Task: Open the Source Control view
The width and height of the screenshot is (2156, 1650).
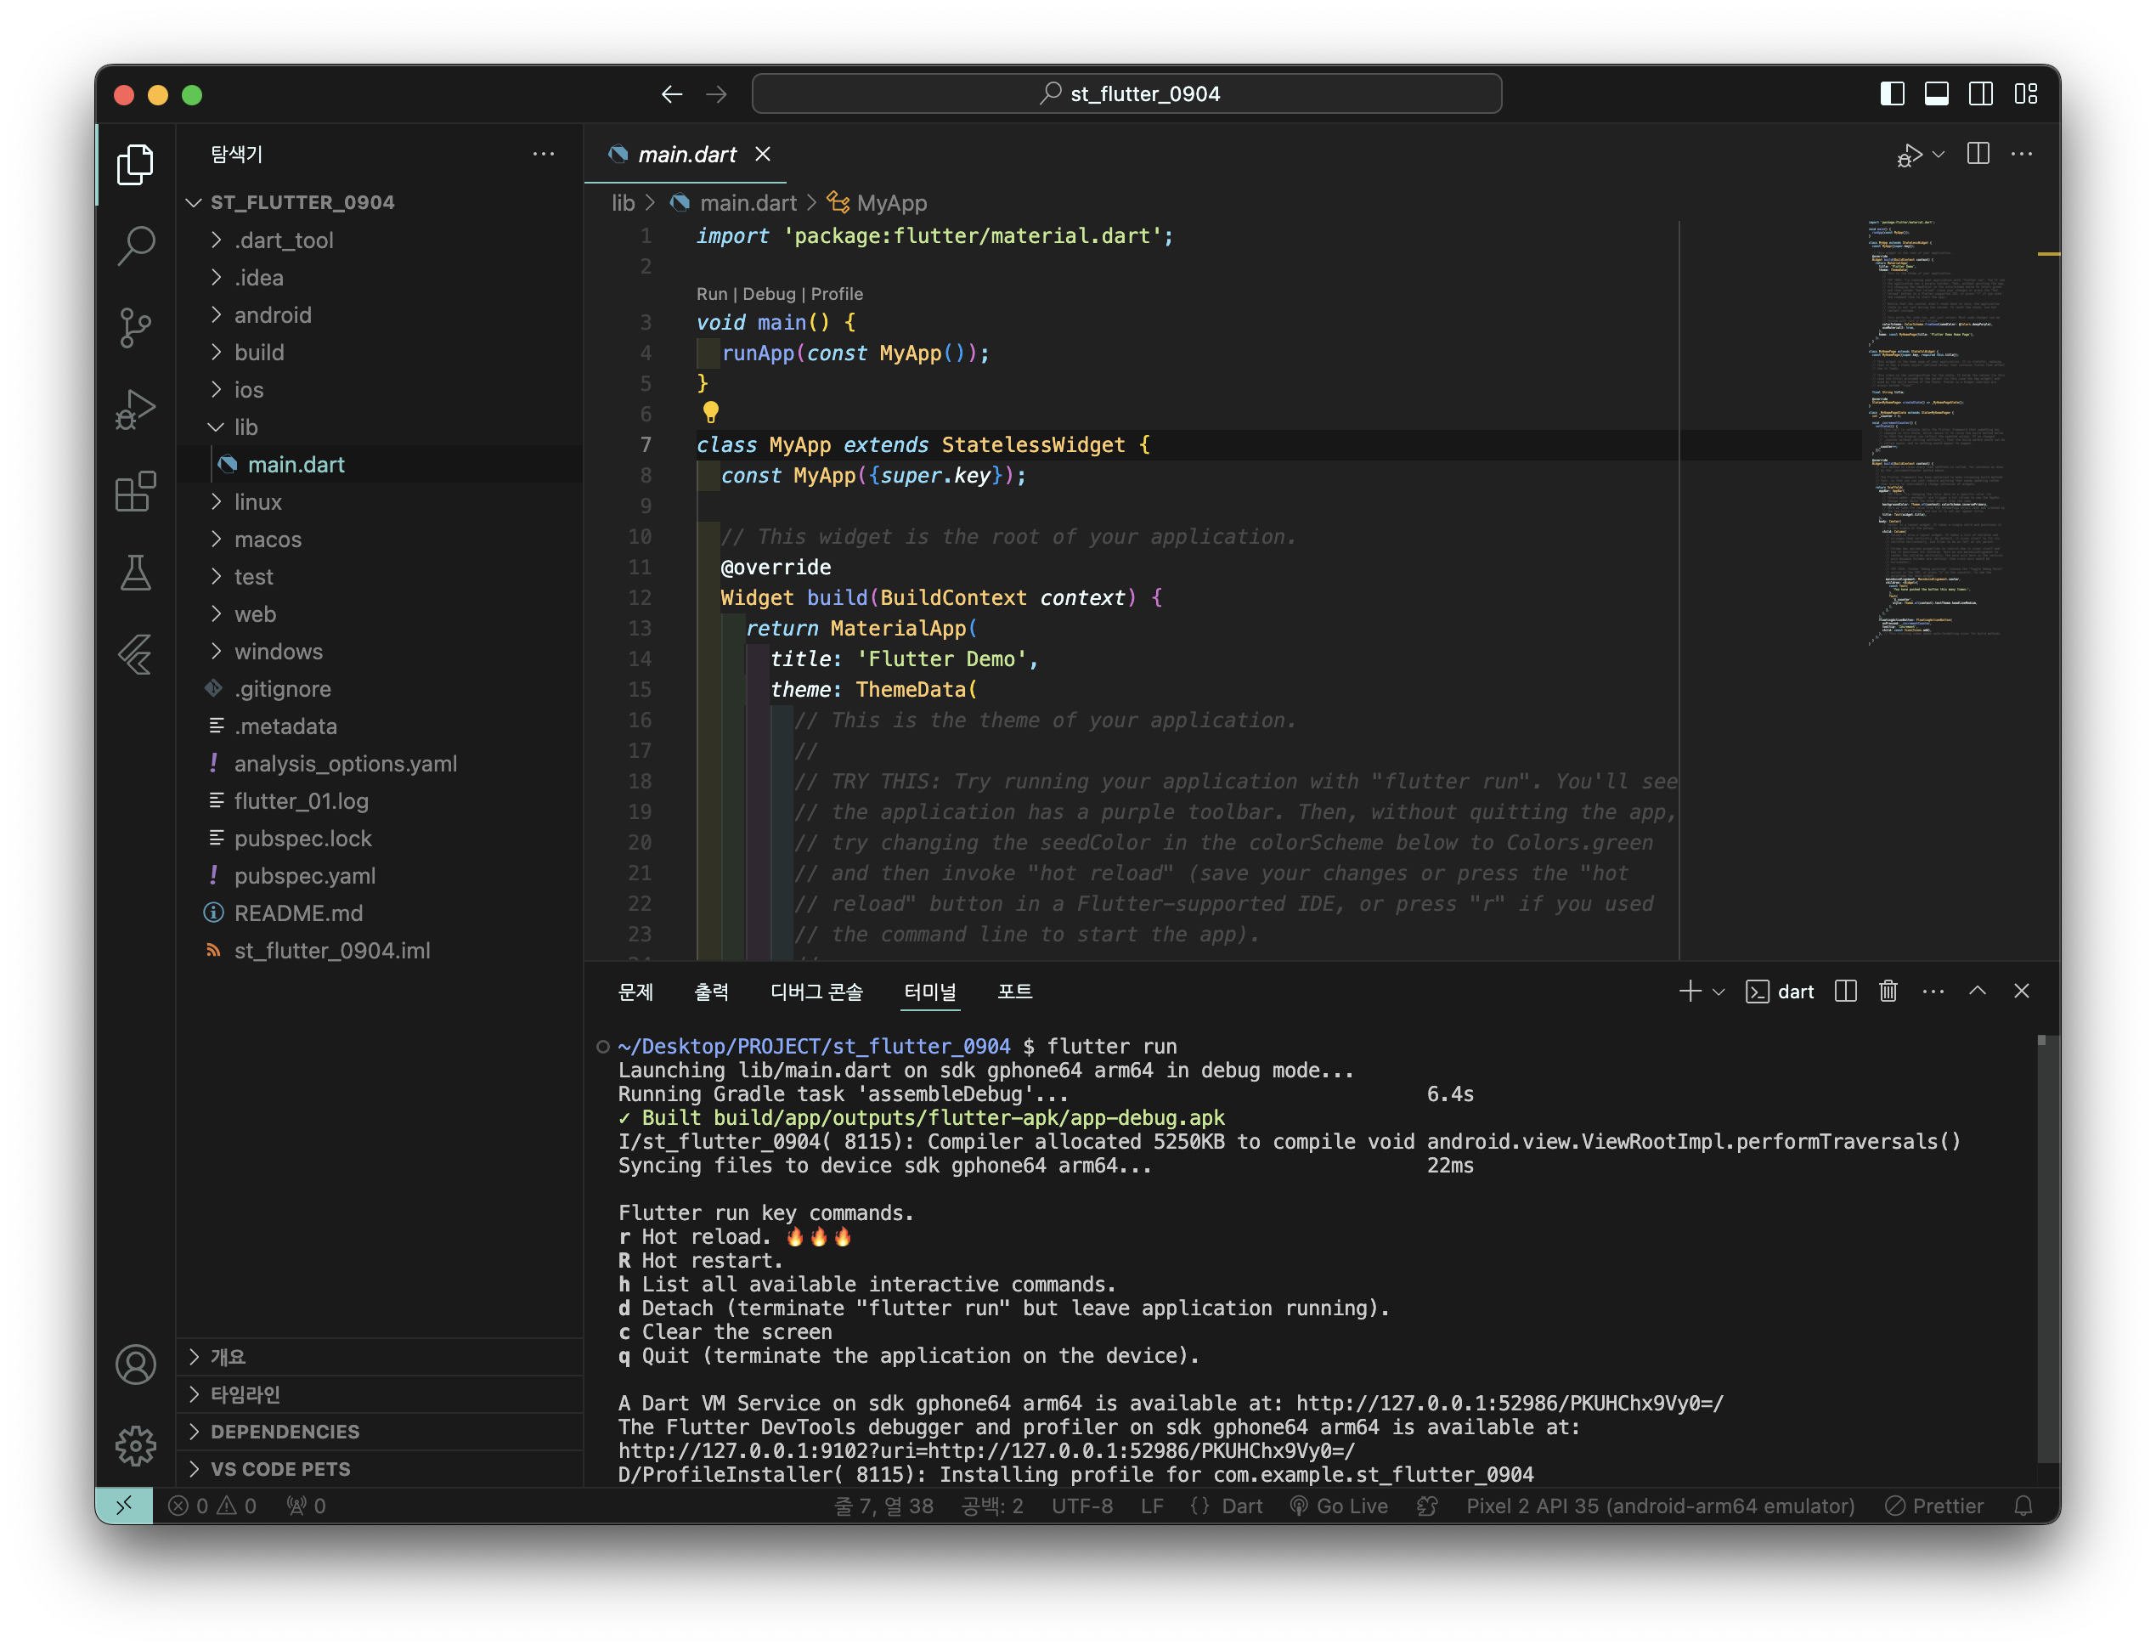Action: pos(135,327)
